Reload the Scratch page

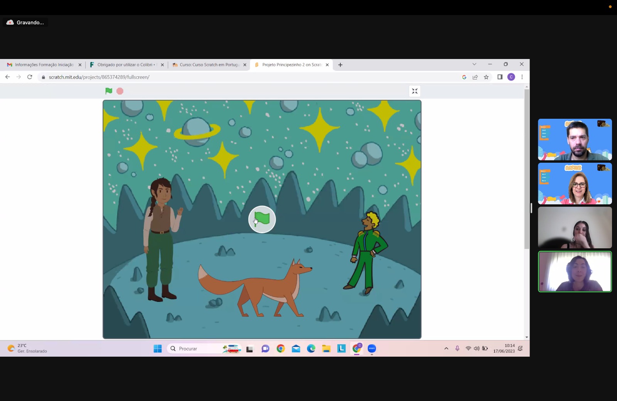[x=30, y=77]
